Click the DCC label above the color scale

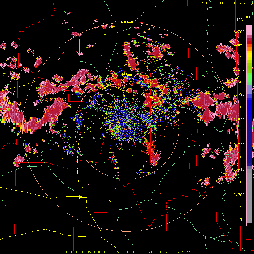248,17
